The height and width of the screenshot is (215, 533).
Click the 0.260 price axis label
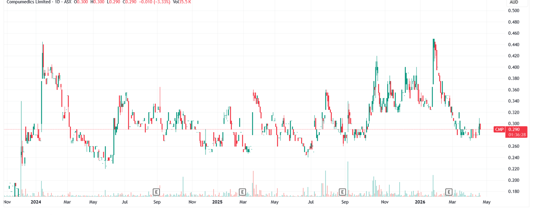[514, 146]
